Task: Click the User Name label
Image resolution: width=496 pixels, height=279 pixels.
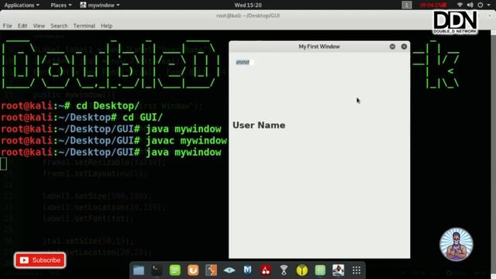Action: click(259, 126)
